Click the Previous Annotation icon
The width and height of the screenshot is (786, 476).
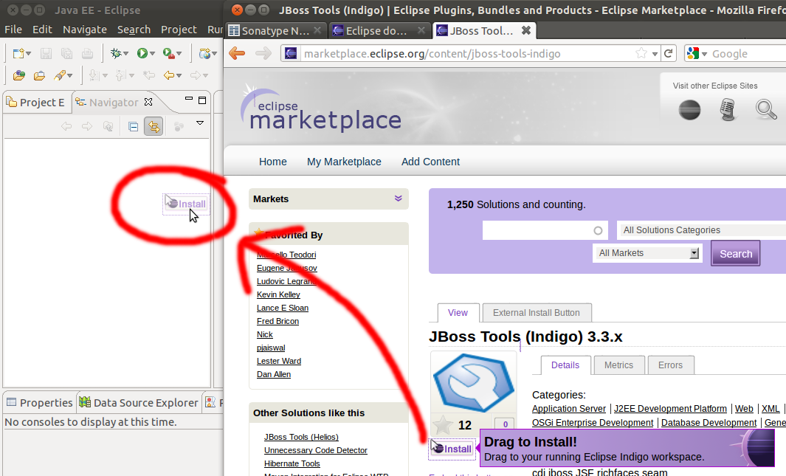(x=120, y=76)
